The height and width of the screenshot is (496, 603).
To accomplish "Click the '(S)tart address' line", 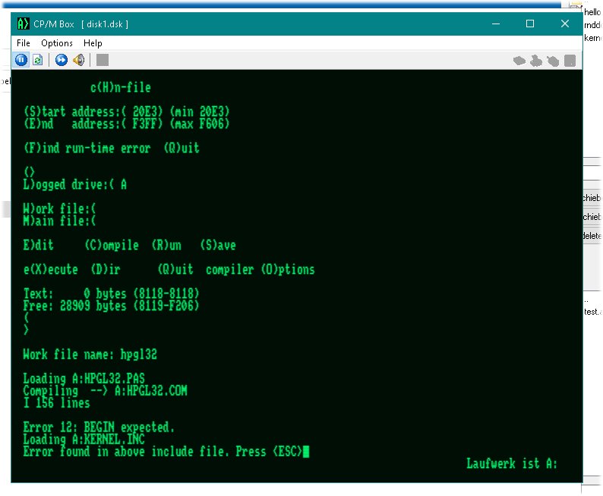I will [127, 111].
